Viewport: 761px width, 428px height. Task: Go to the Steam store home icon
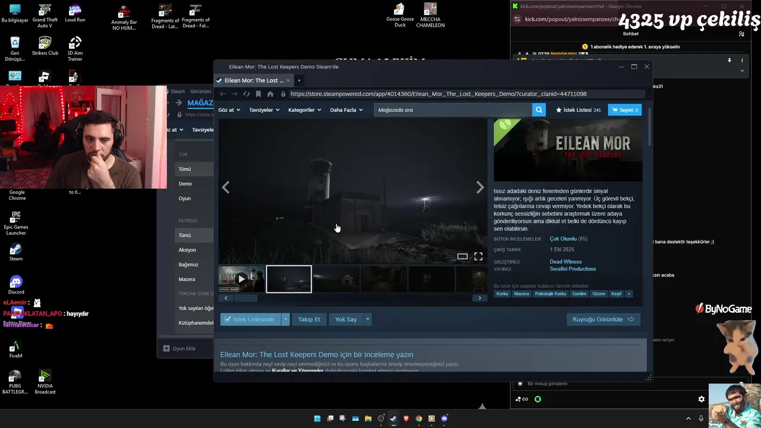[x=270, y=94]
